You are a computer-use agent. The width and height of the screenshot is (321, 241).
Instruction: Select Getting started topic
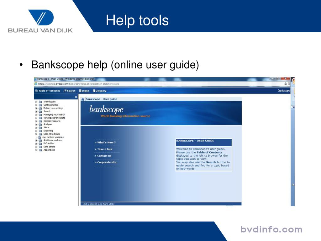(51, 105)
